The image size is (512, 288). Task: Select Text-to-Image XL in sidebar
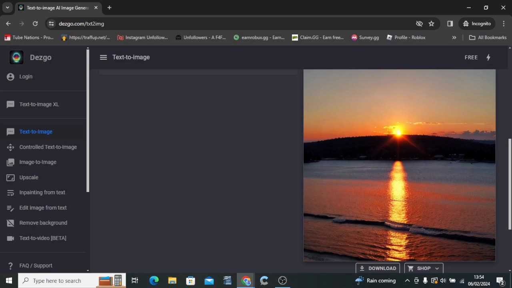[39, 104]
